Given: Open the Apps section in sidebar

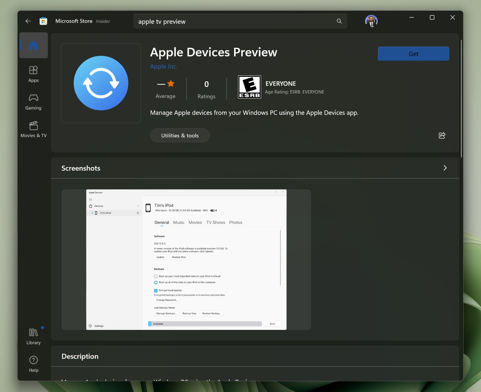Looking at the screenshot, I should (x=34, y=74).
